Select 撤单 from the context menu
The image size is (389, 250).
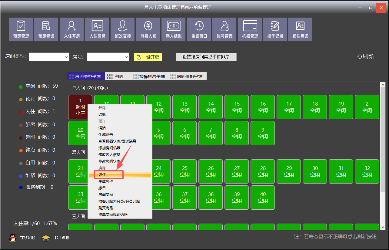point(102,188)
